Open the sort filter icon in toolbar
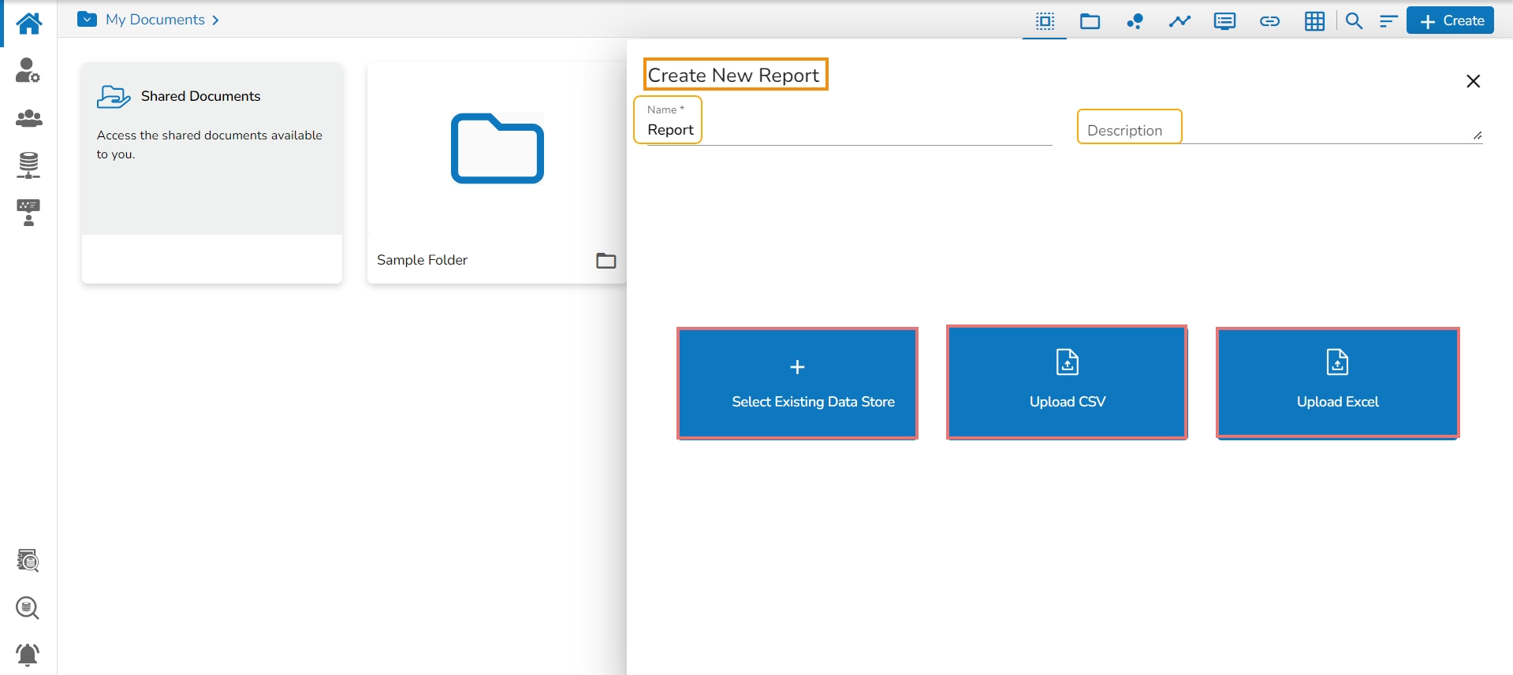Screen dimensions: 1513x675 click(1388, 21)
